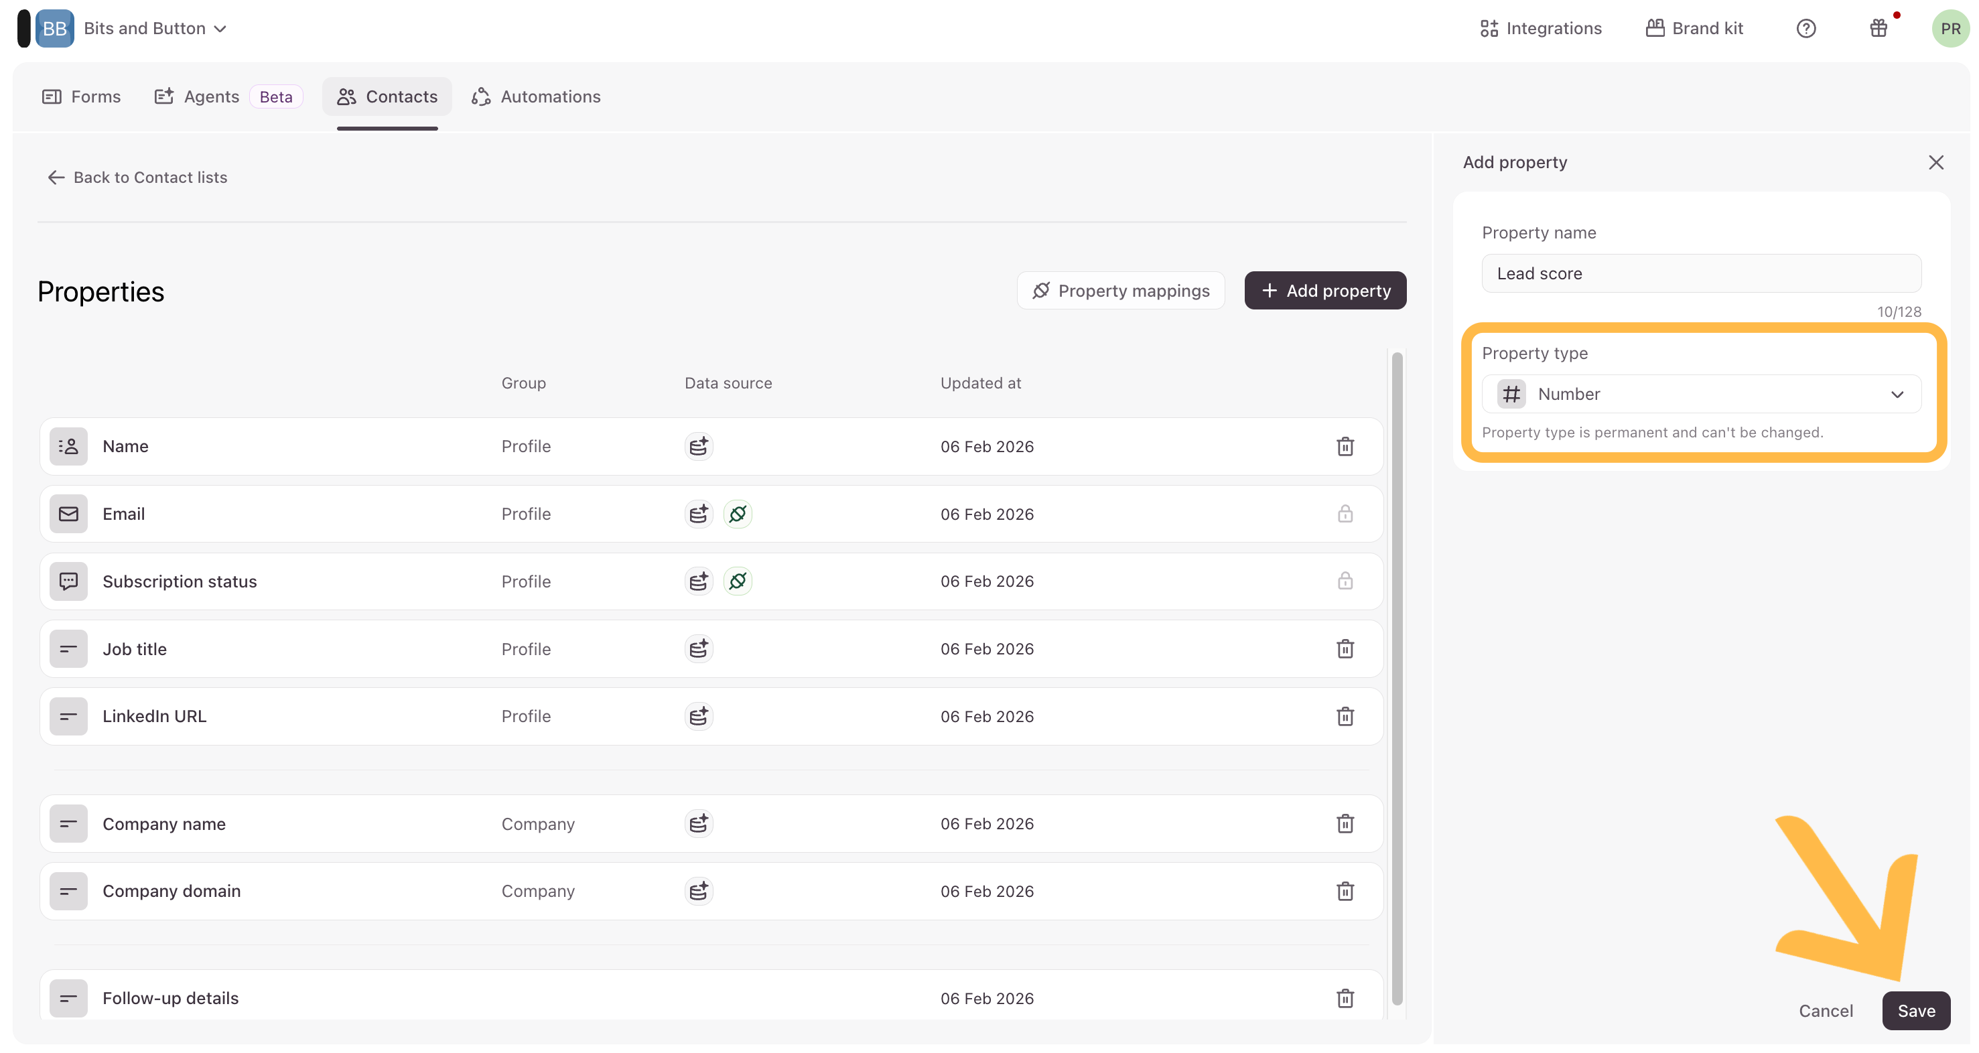Open Property mappings
The width and height of the screenshot is (1979, 1053).
pos(1120,290)
